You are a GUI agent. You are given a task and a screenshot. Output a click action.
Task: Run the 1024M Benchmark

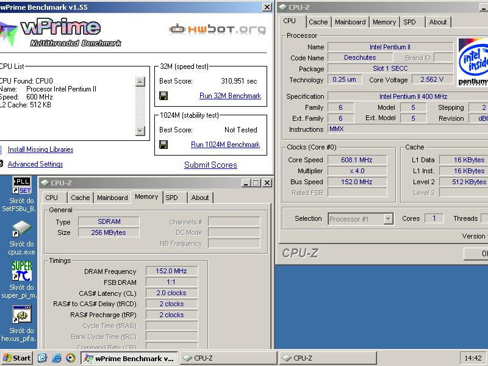225,145
